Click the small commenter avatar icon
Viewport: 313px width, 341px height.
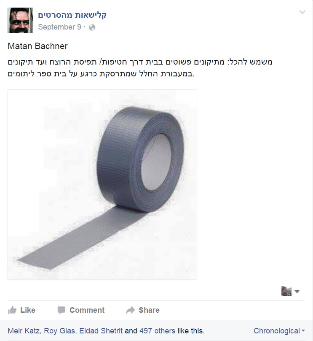(286, 291)
